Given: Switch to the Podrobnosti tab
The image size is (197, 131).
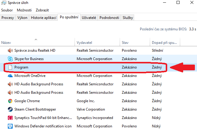Looking at the screenshot, I should (x=109, y=18).
